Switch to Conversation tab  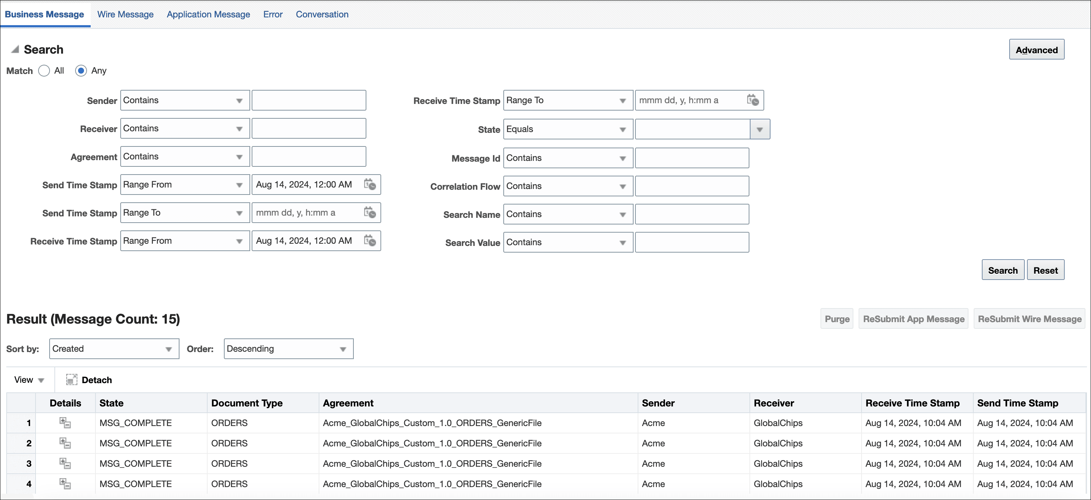(322, 14)
